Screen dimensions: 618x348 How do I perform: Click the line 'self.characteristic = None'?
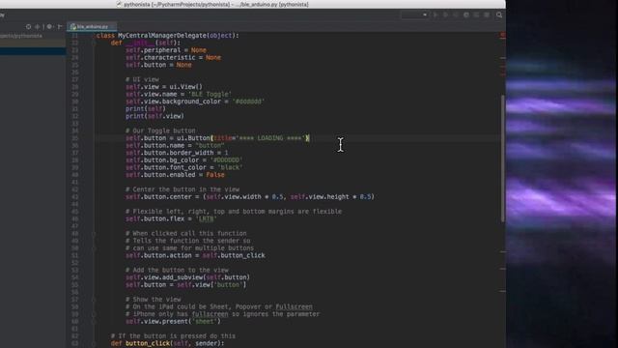click(174, 58)
